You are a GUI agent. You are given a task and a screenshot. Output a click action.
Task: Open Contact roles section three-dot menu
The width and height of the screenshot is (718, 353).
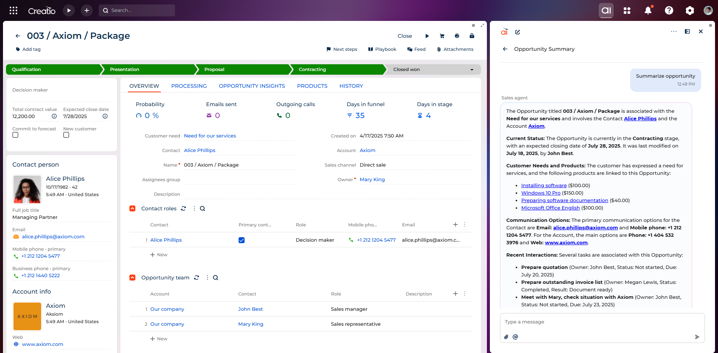pos(194,208)
